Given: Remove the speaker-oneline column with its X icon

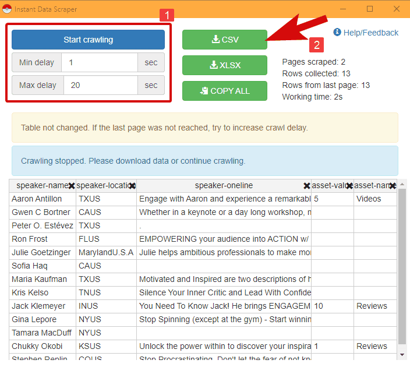Looking at the screenshot, I should pyautogui.click(x=307, y=186).
